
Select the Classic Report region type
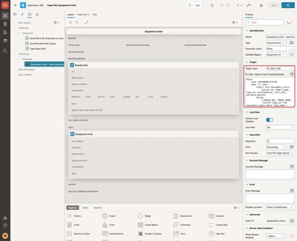point(148,225)
